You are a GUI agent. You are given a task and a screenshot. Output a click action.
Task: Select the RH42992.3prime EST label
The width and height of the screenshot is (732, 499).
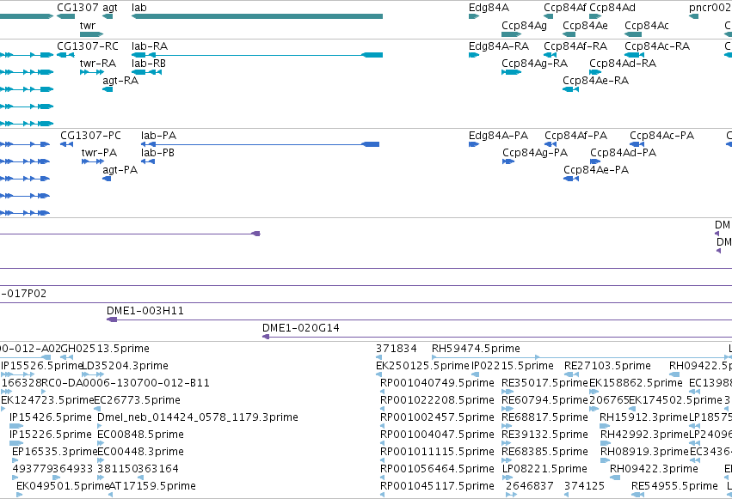point(645,435)
